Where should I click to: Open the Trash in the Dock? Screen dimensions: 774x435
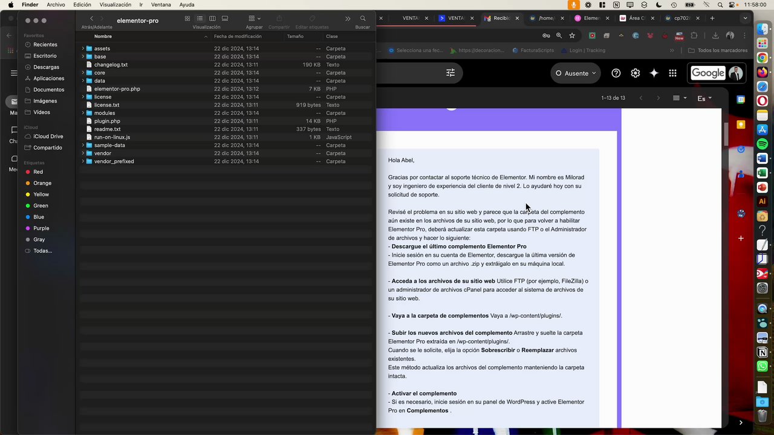(763, 416)
